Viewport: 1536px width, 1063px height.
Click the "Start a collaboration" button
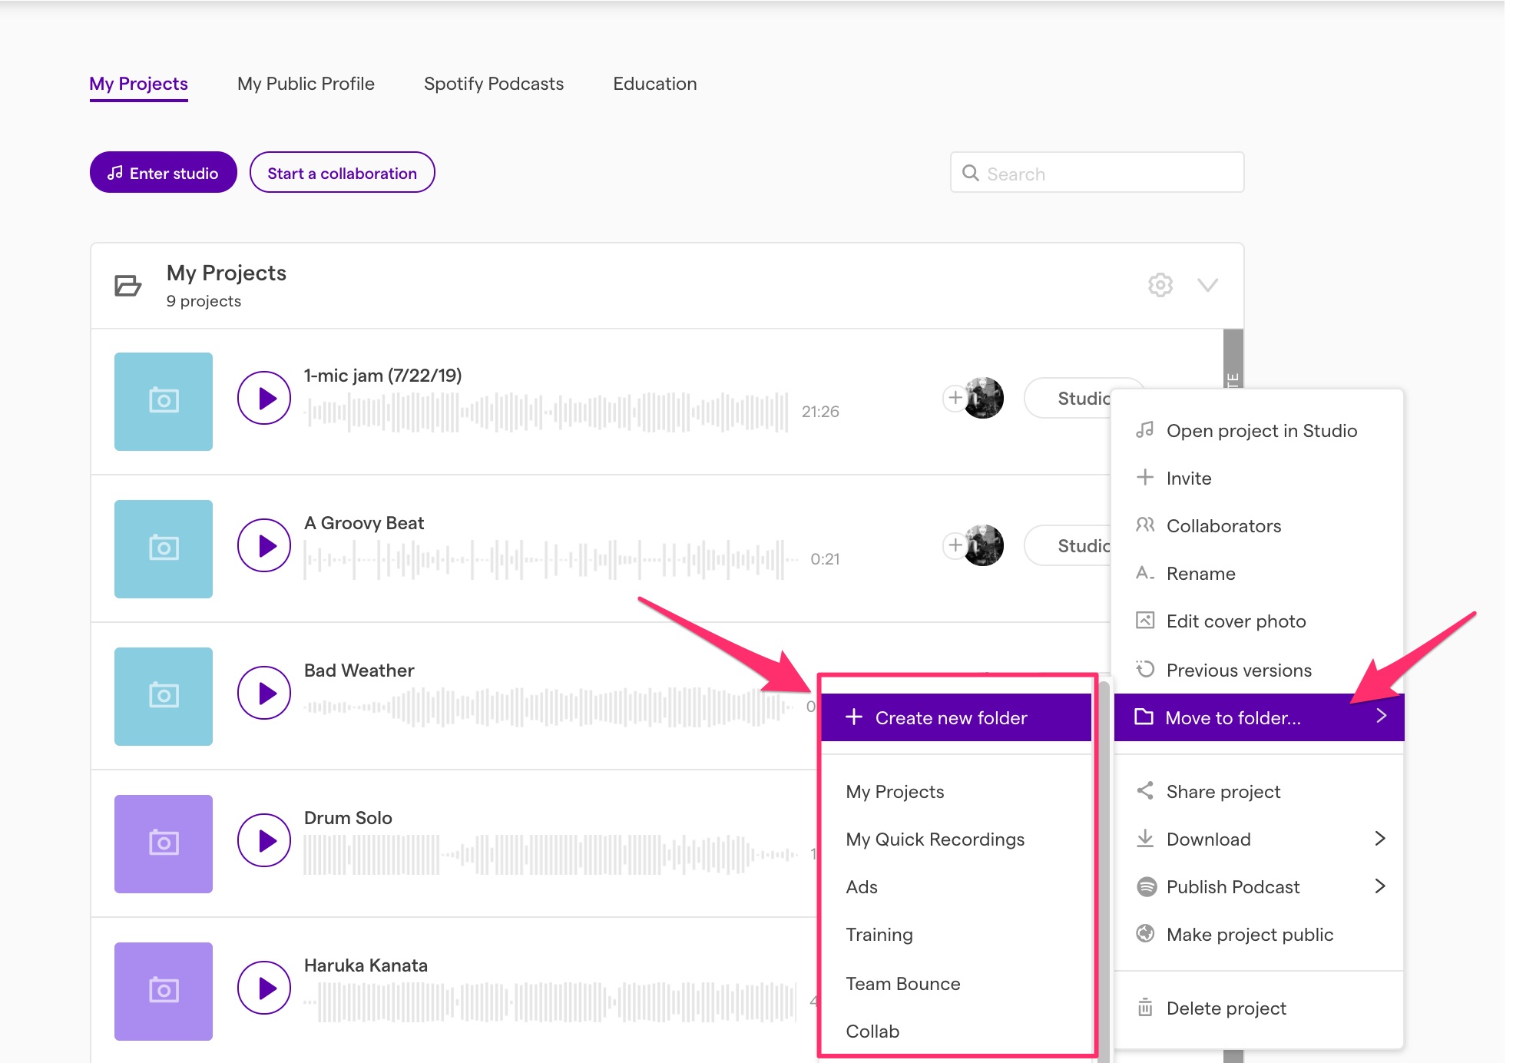click(x=342, y=172)
